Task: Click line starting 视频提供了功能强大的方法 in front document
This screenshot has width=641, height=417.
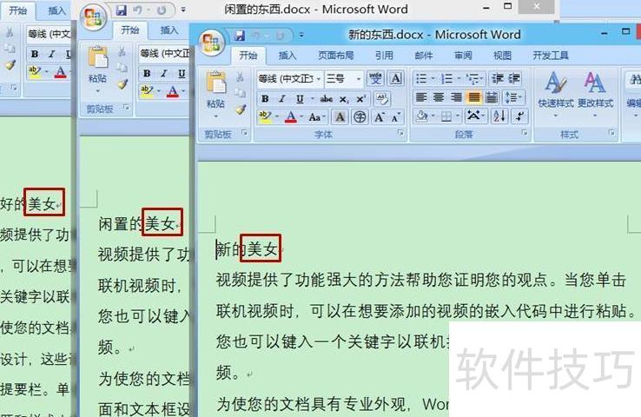Action: (421, 280)
